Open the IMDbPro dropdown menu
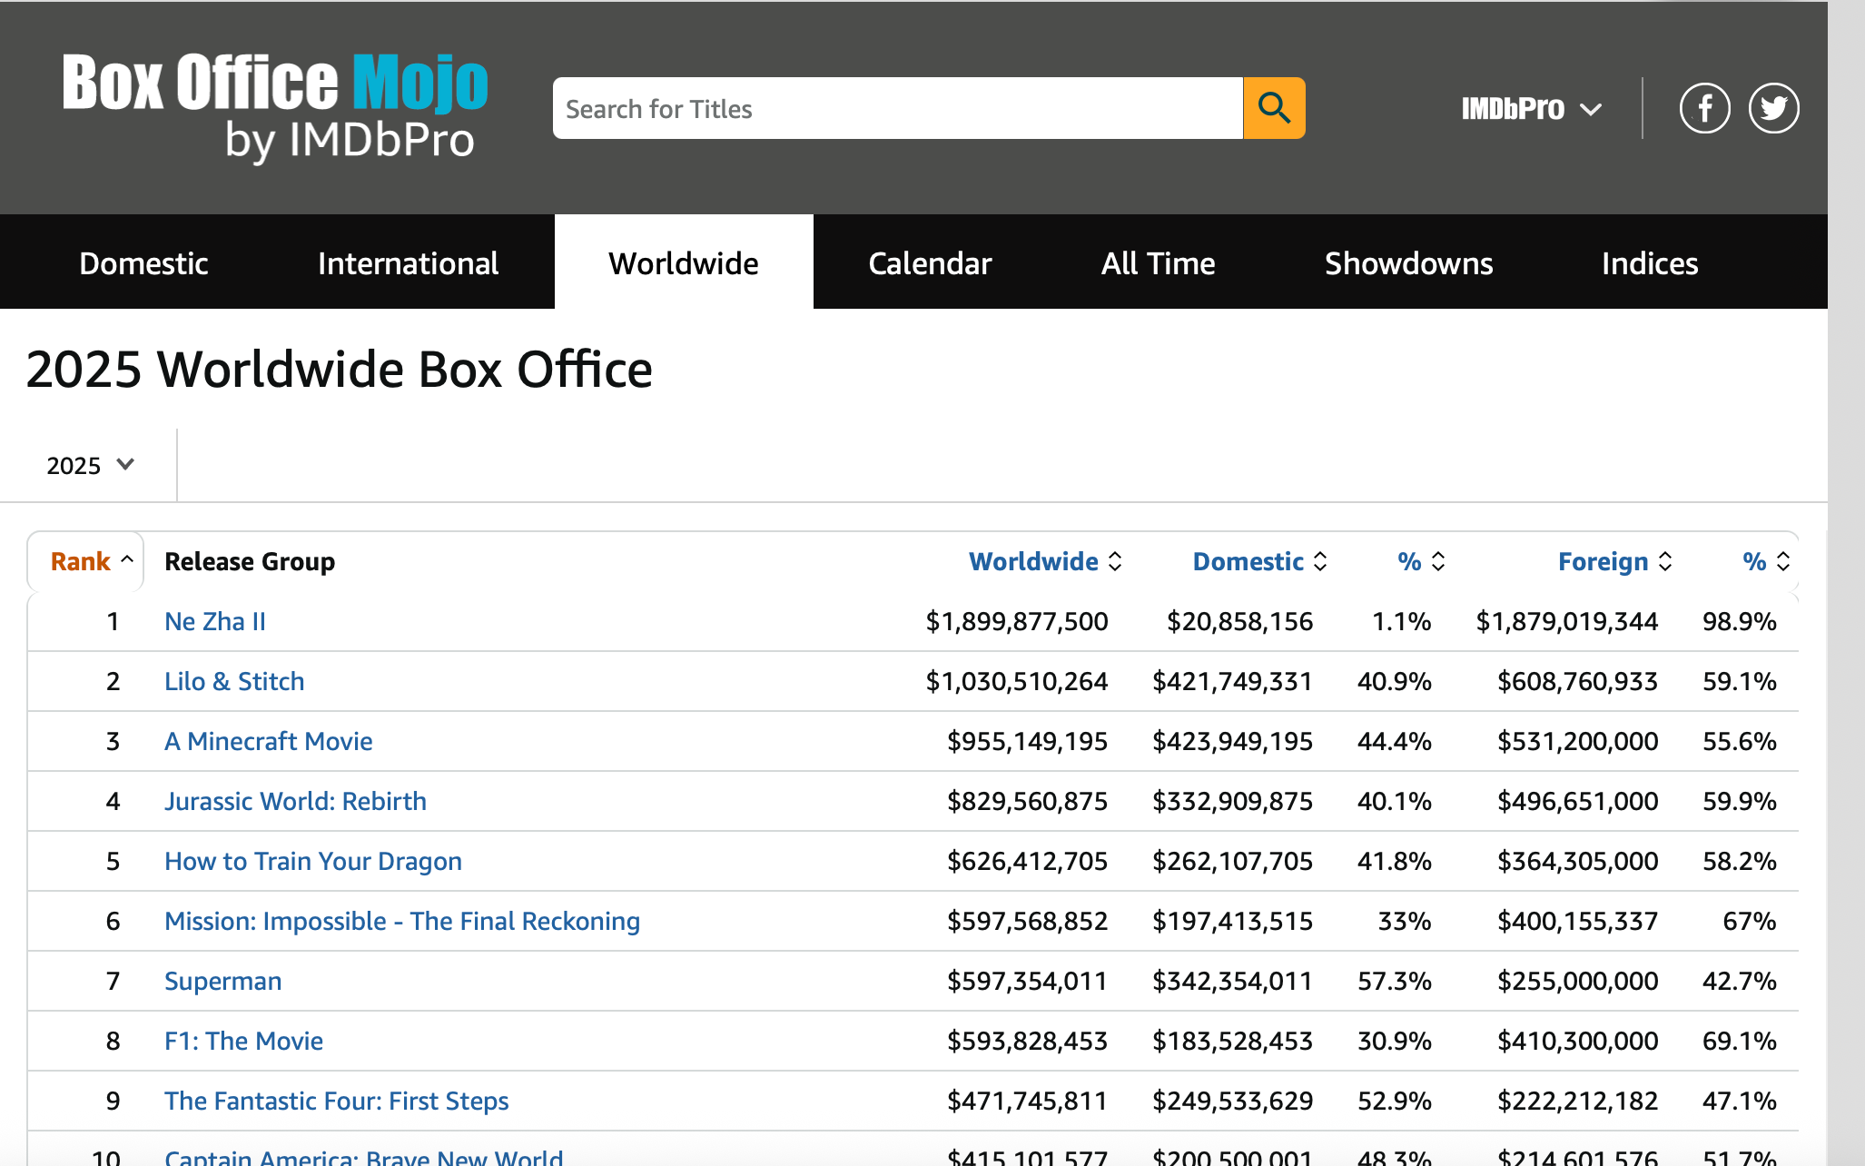 [x=1531, y=109]
